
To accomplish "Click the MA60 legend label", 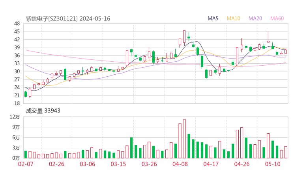I will (x=277, y=18).
